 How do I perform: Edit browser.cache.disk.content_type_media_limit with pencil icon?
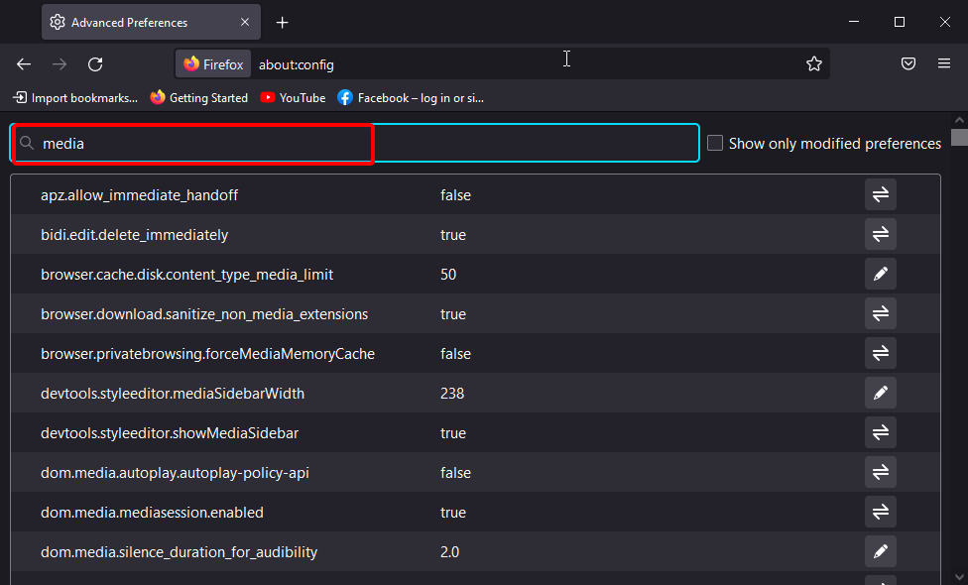pos(880,275)
